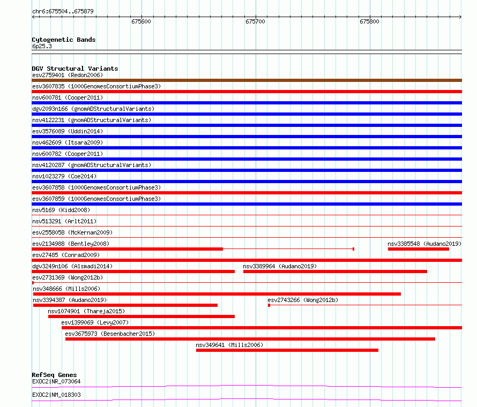Open esv3607835 (1000GenomesConsortiumPhase3) label
This screenshot has width=477, height=407.
pos(96,86)
